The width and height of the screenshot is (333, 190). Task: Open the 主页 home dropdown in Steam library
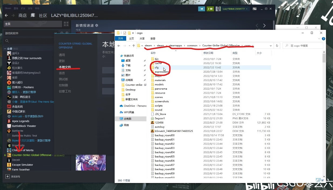pyautogui.click(x=33, y=24)
